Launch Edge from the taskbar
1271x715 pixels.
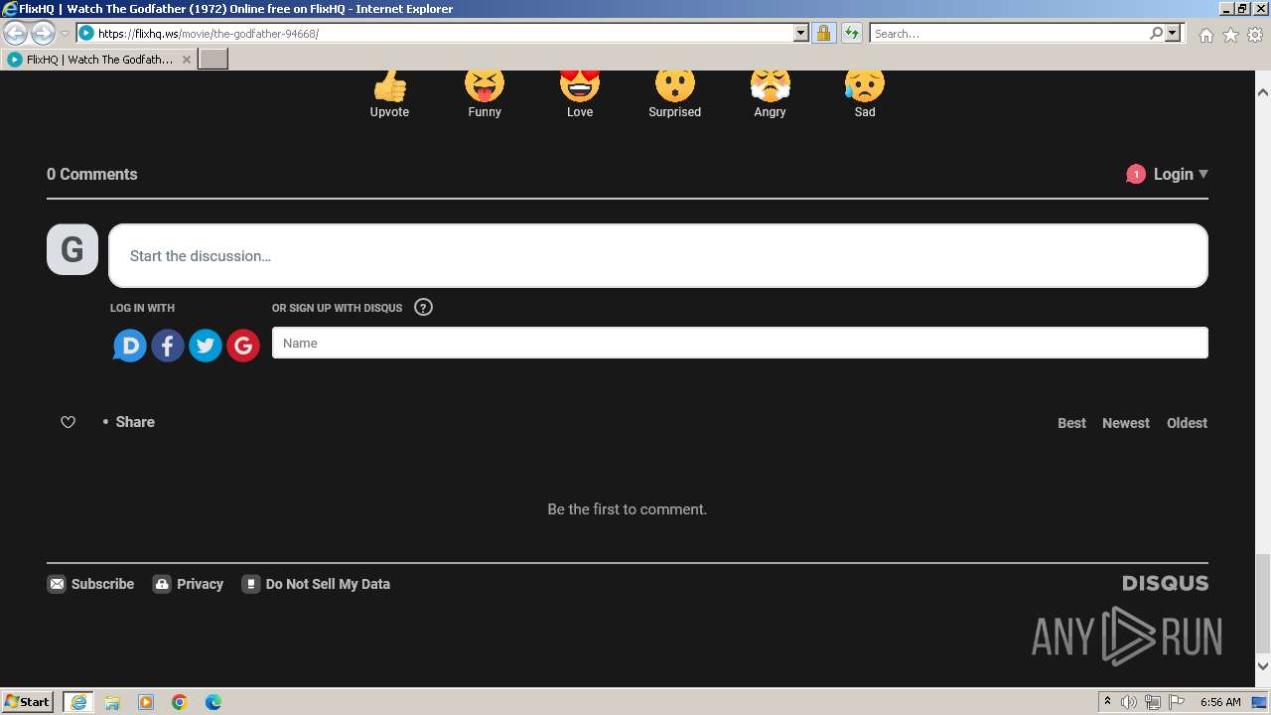click(213, 702)
